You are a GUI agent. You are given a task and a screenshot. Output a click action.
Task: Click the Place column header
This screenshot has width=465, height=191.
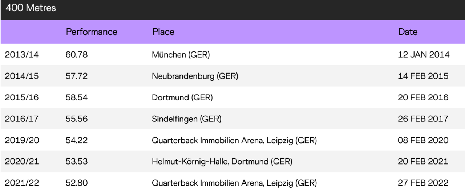(x=163, y=32)
